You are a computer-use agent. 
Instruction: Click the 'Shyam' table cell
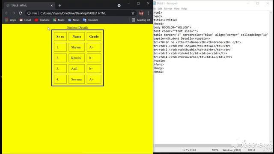pos(77,47)
